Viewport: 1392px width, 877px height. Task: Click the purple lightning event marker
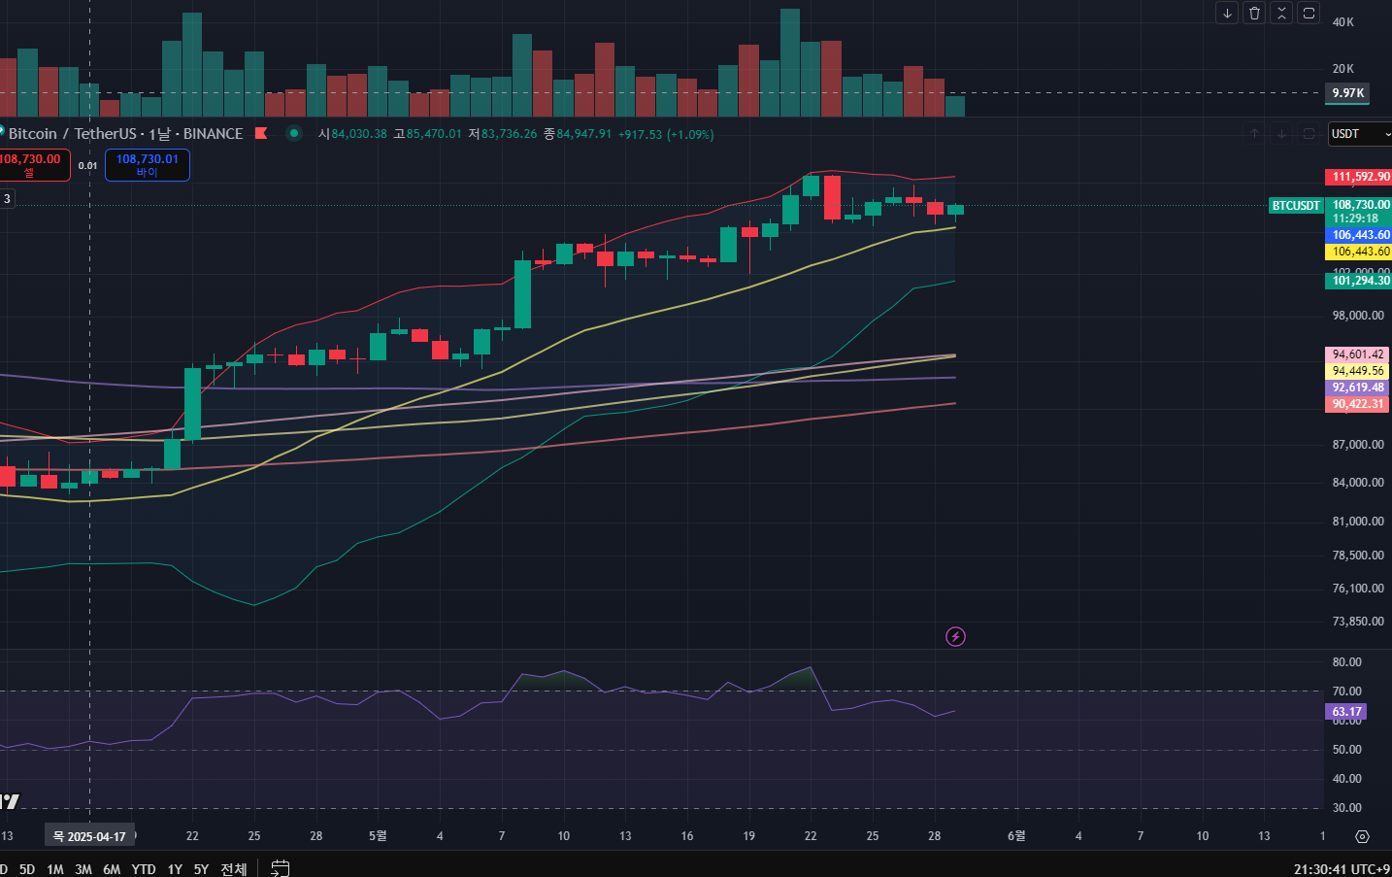955,637
